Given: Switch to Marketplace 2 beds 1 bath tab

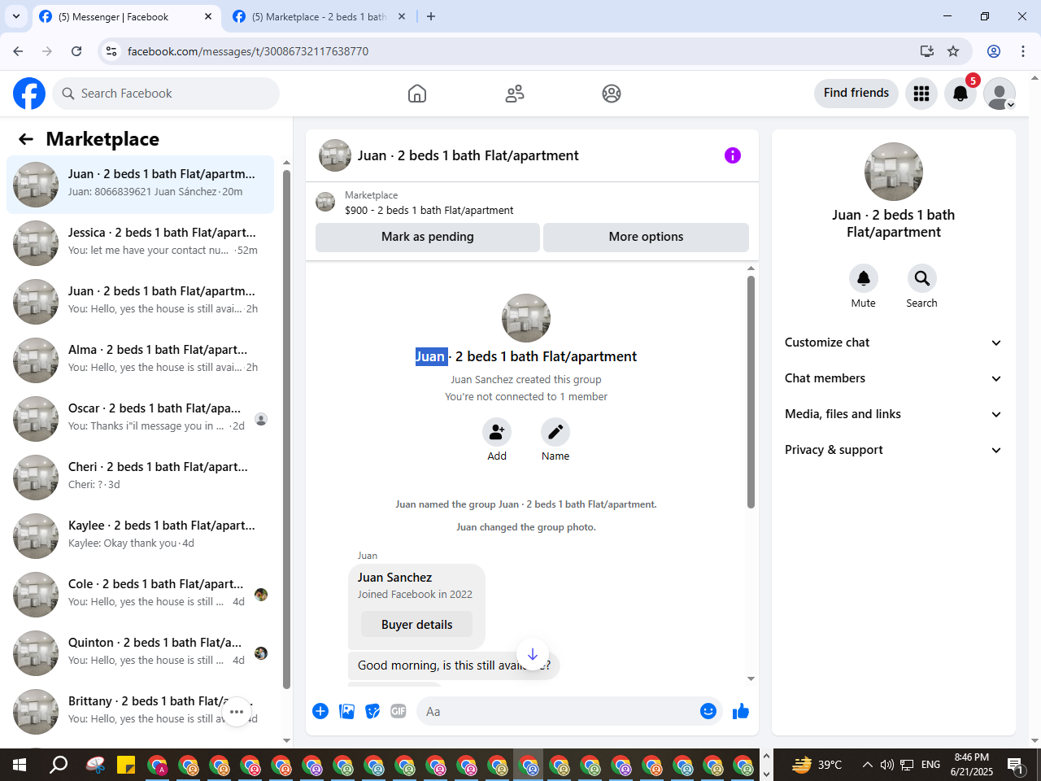Looking at the screenshot, I should tap(319, 17).
